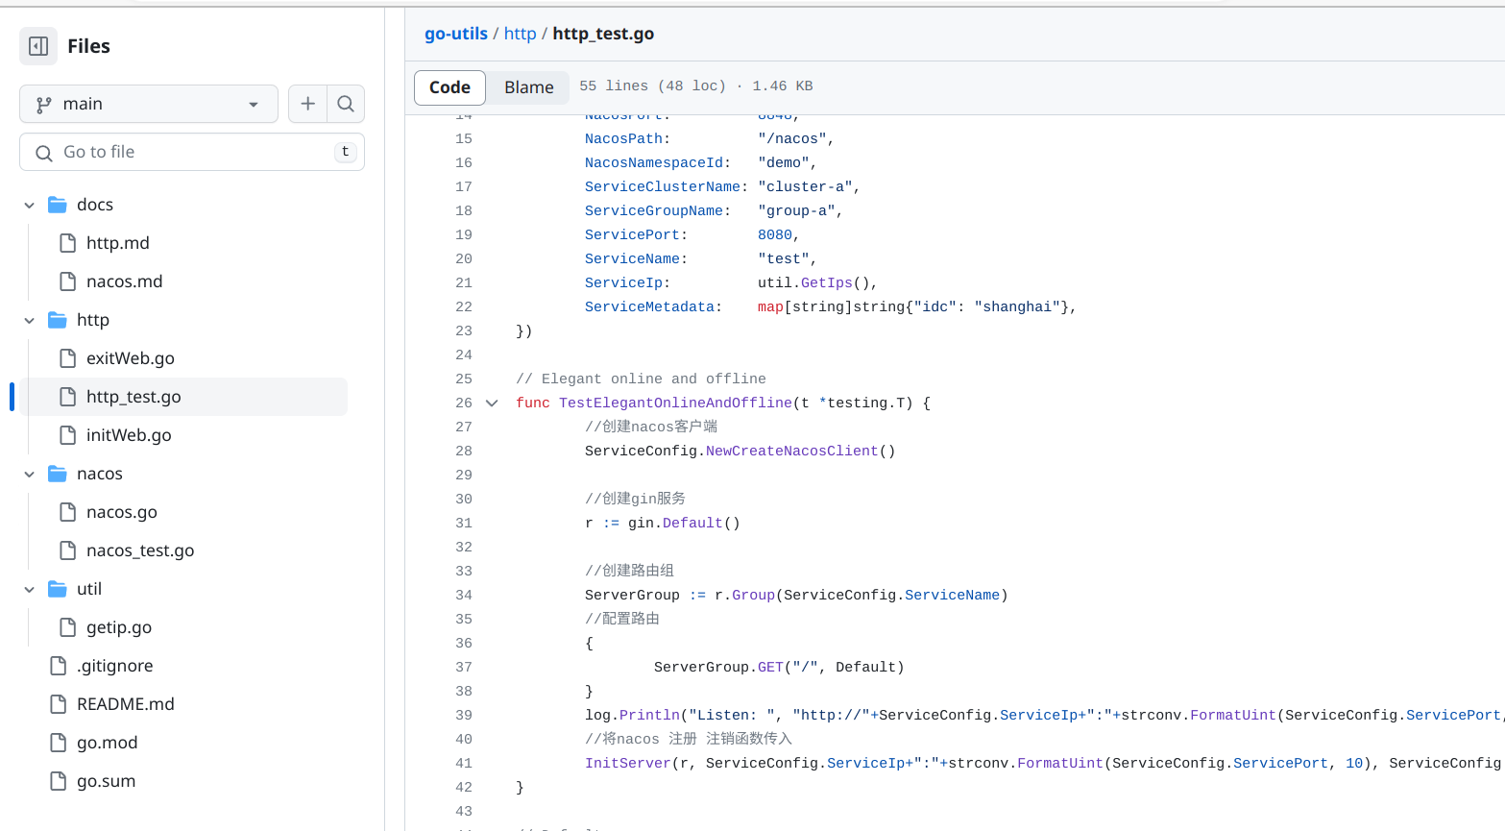Open the main branch dropdown
The image size is (1505, 831).
click(149, 104)
